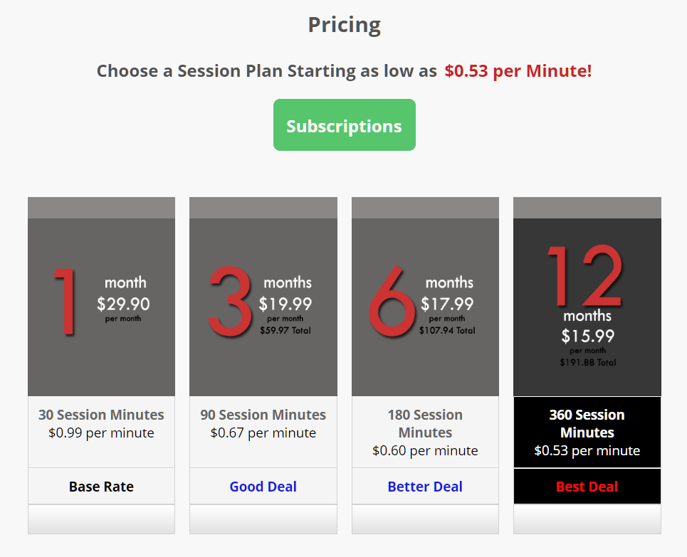
Task: Click the Pricing heading
Action: (345, 25)
